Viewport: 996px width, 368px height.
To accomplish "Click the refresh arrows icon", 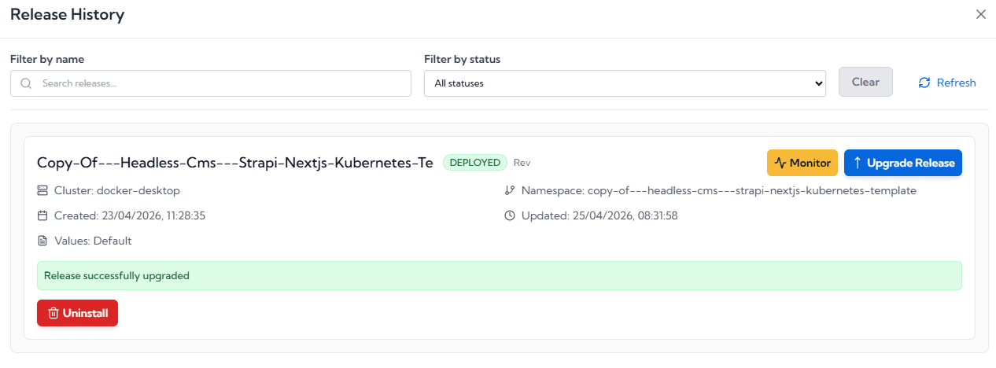I will (x=924, y=83).
